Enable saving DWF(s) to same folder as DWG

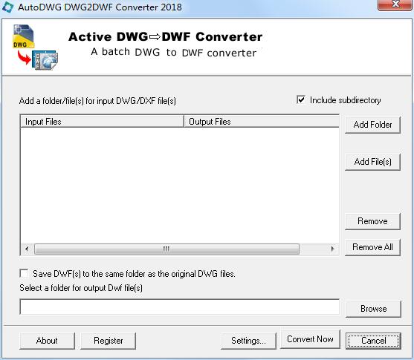click(24, 273)
